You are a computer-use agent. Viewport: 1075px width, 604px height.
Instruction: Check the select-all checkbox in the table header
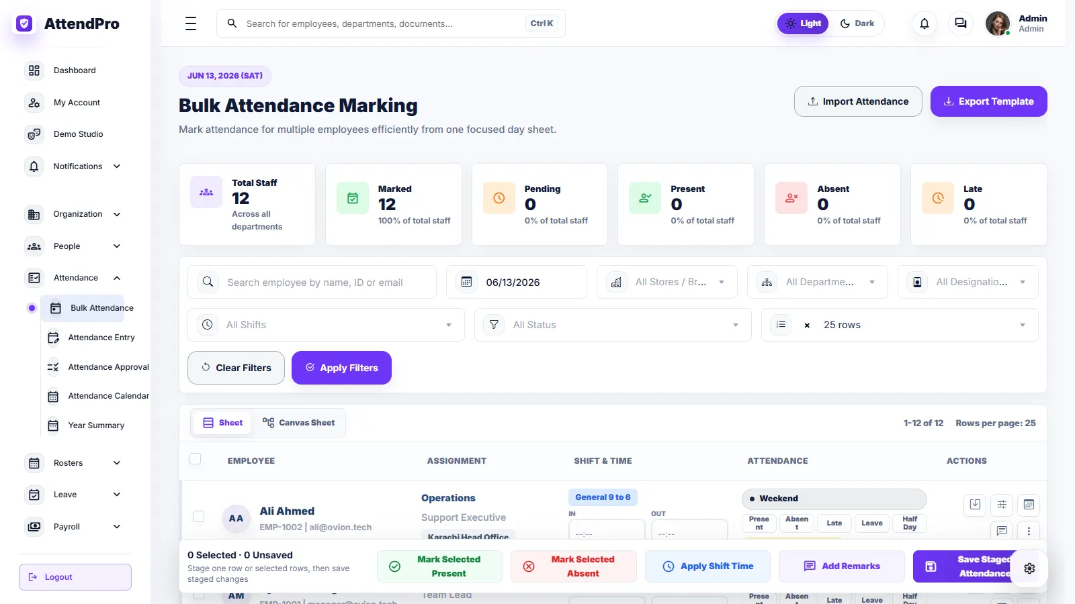(x=196, y=459)
